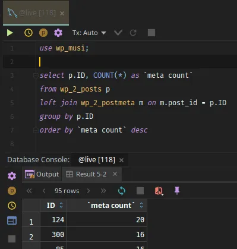237x249 pixels.
Task: Go to next results page arrow
Action: pos(89,191)
